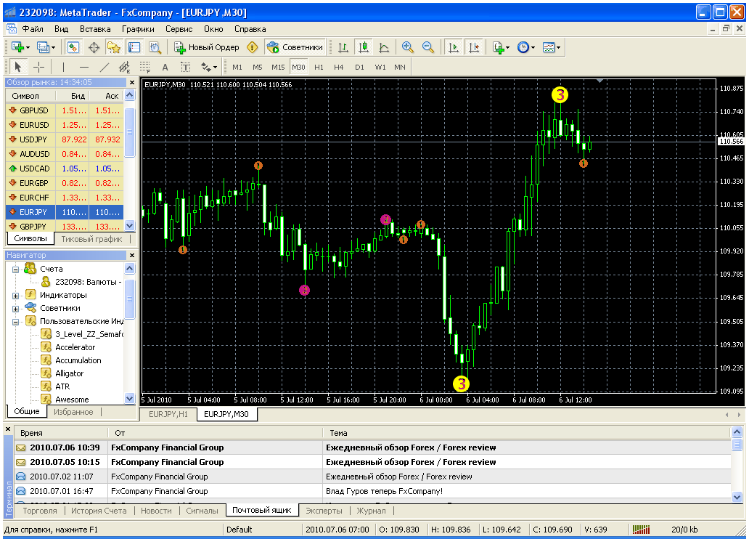749x539 pixels.
Task: Switch timeframe to MN
Action: 400,67
